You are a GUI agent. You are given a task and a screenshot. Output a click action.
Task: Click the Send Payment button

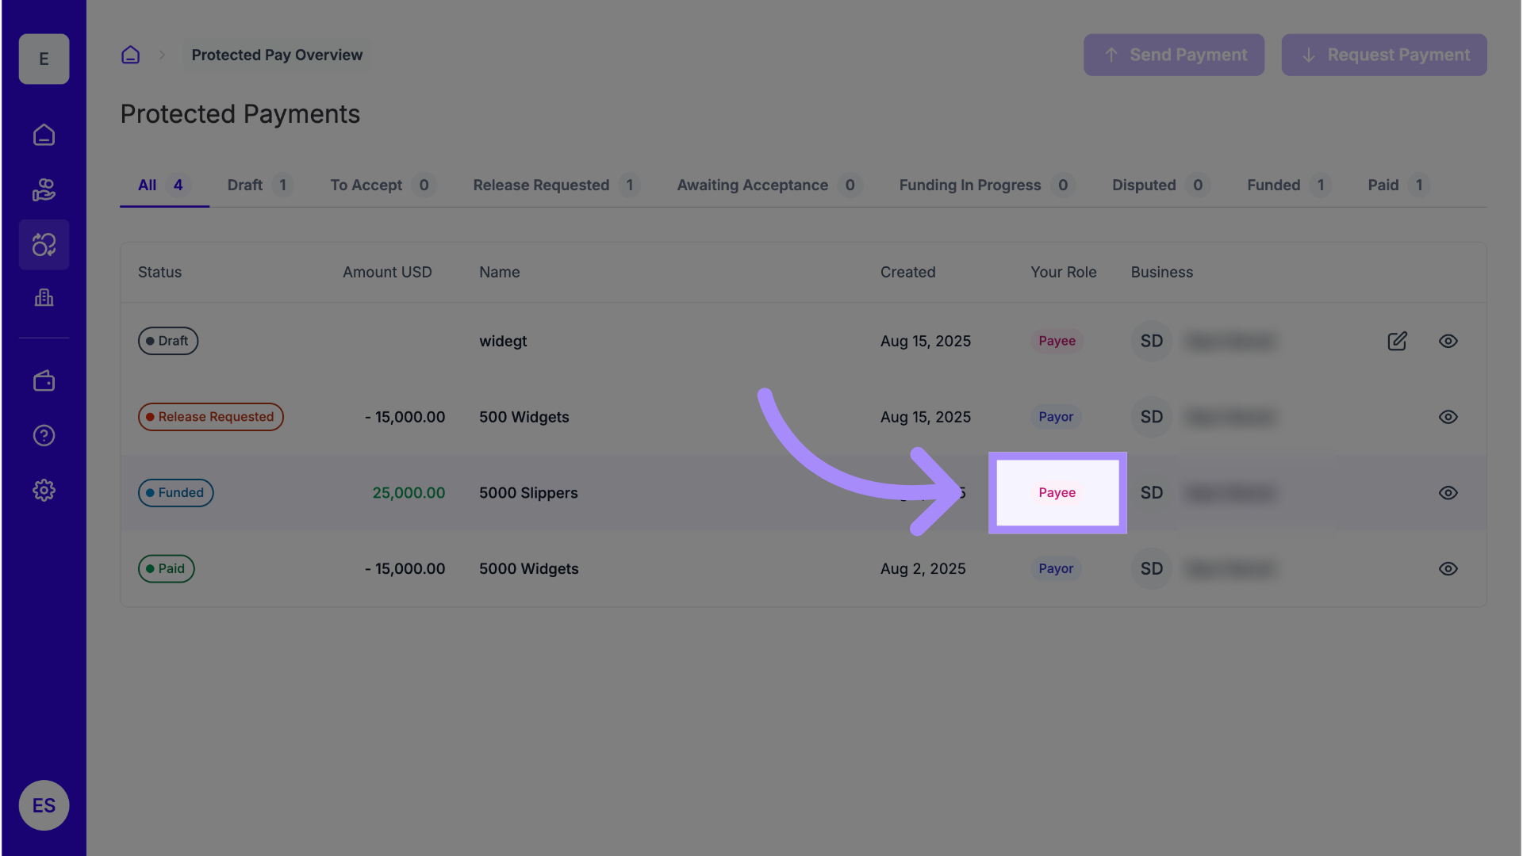[x=1174, y=55]
